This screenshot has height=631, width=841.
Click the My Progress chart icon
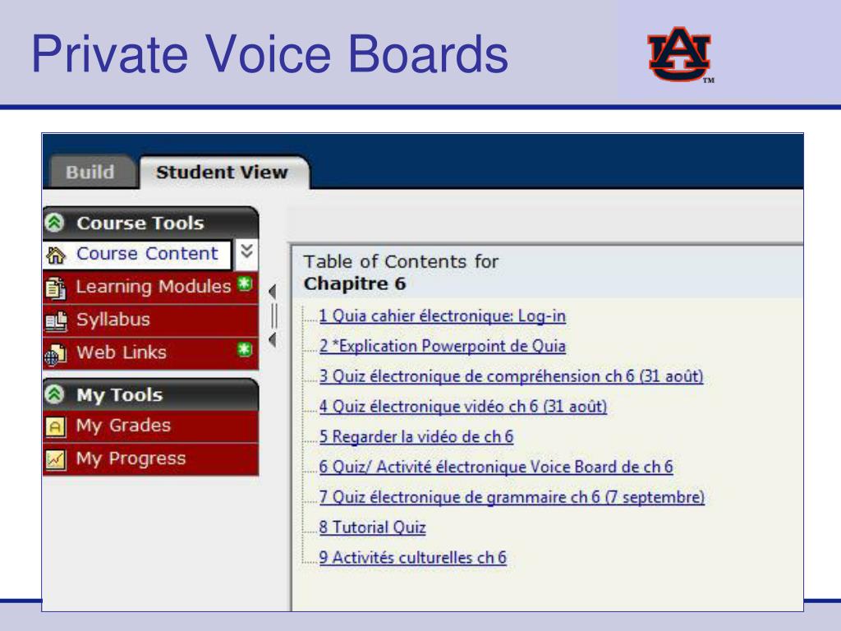click(x=56, y=460)
